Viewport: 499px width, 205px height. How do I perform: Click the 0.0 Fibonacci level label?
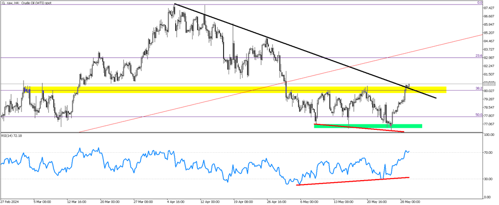pyautogui.click(x=480, y=2)
